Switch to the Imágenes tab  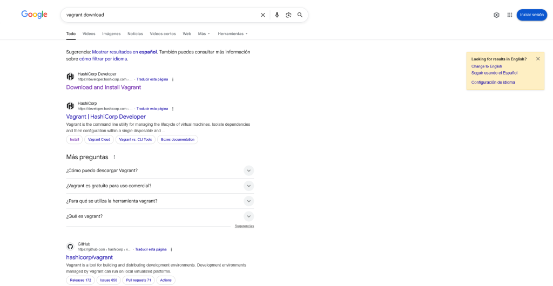[111, 33]
